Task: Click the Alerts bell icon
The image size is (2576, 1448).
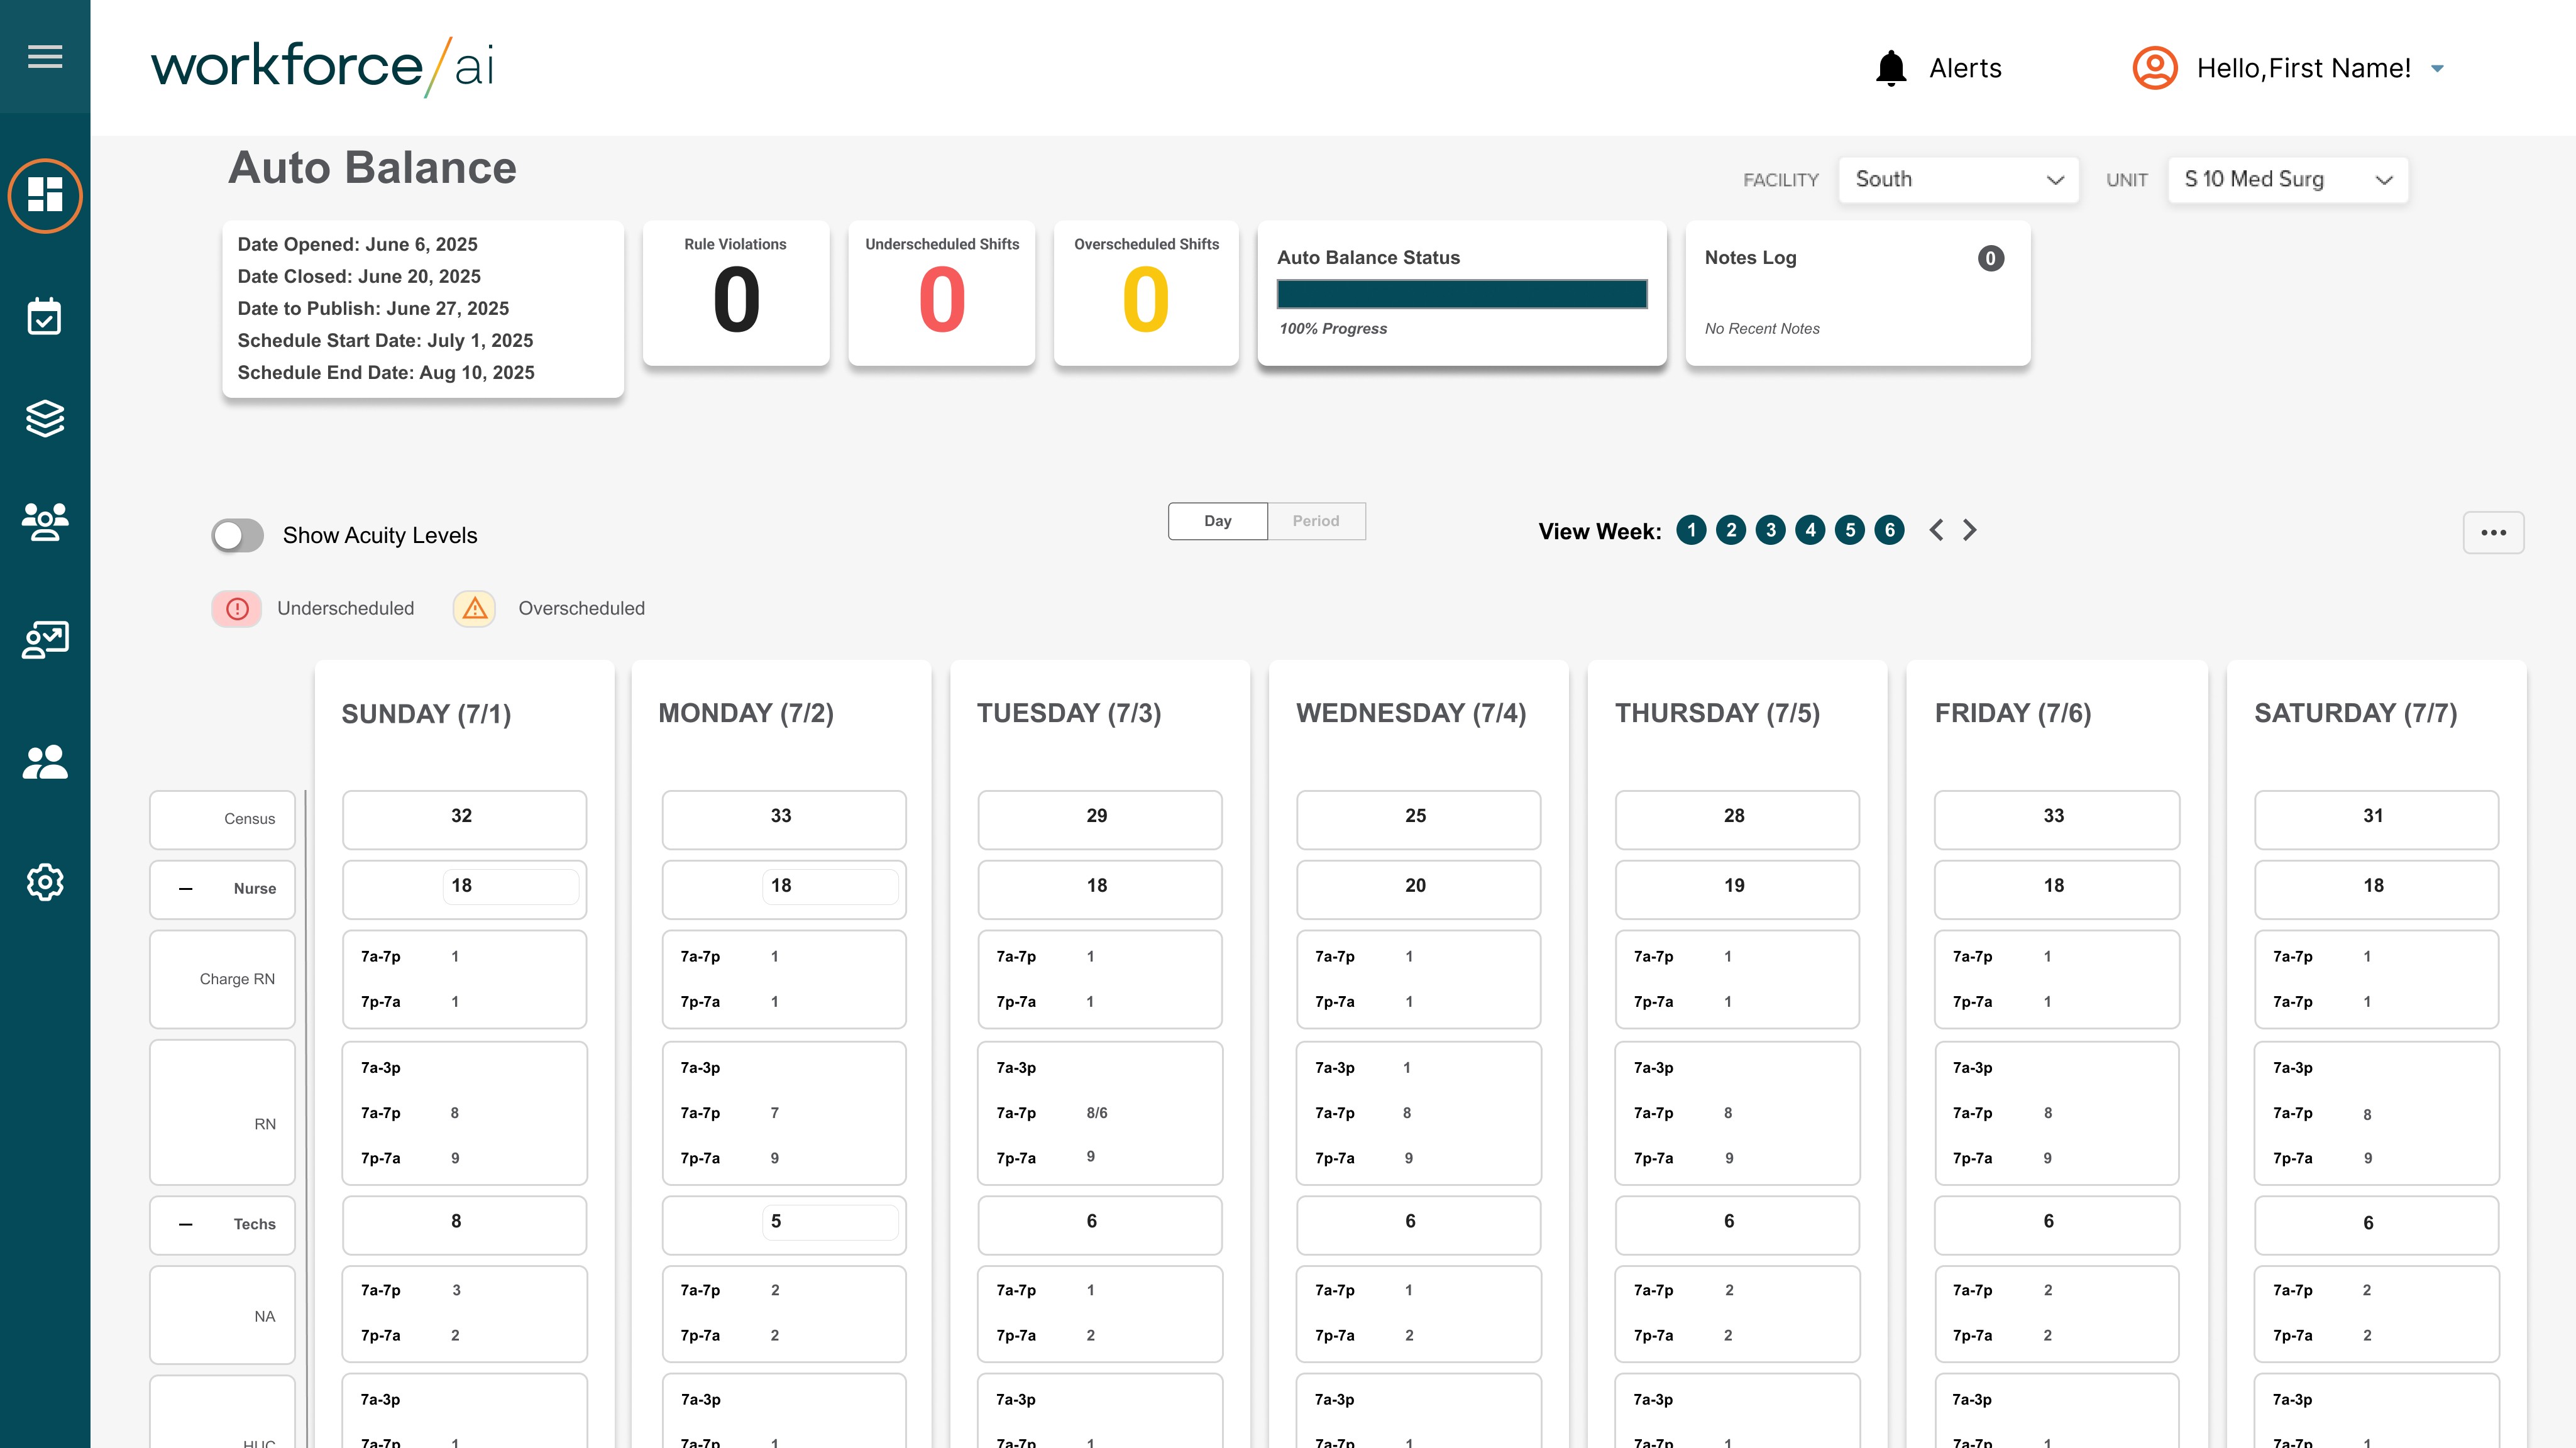Action: click(1891, 68)
